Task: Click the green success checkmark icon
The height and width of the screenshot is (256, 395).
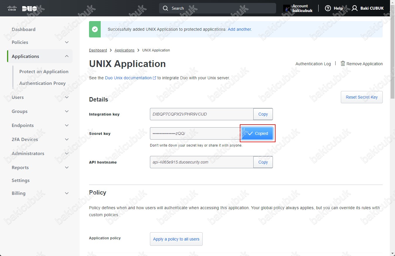Action: tap(95, 29)
